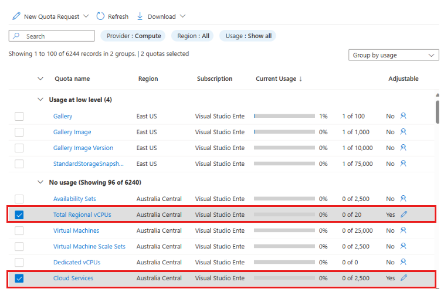This screenshot has height=289, width=444.
Task: Click the Download arrow icon
Action: coord(140,16)
